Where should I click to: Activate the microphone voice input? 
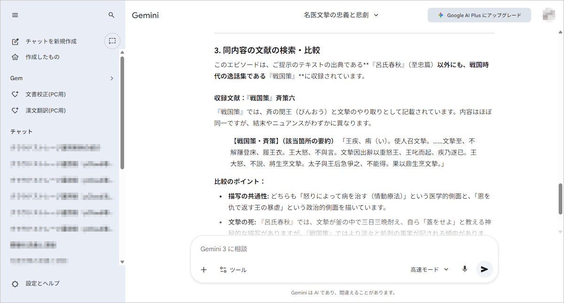464,269
